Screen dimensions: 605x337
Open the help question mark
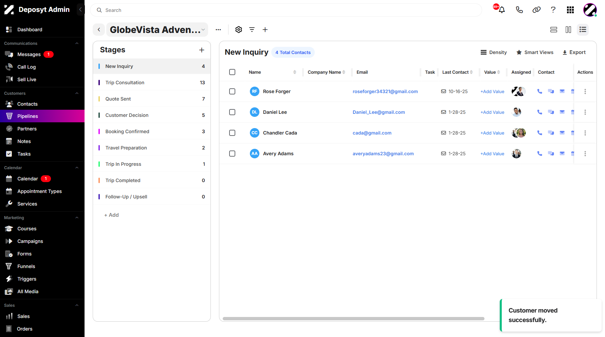coord(553,10)
